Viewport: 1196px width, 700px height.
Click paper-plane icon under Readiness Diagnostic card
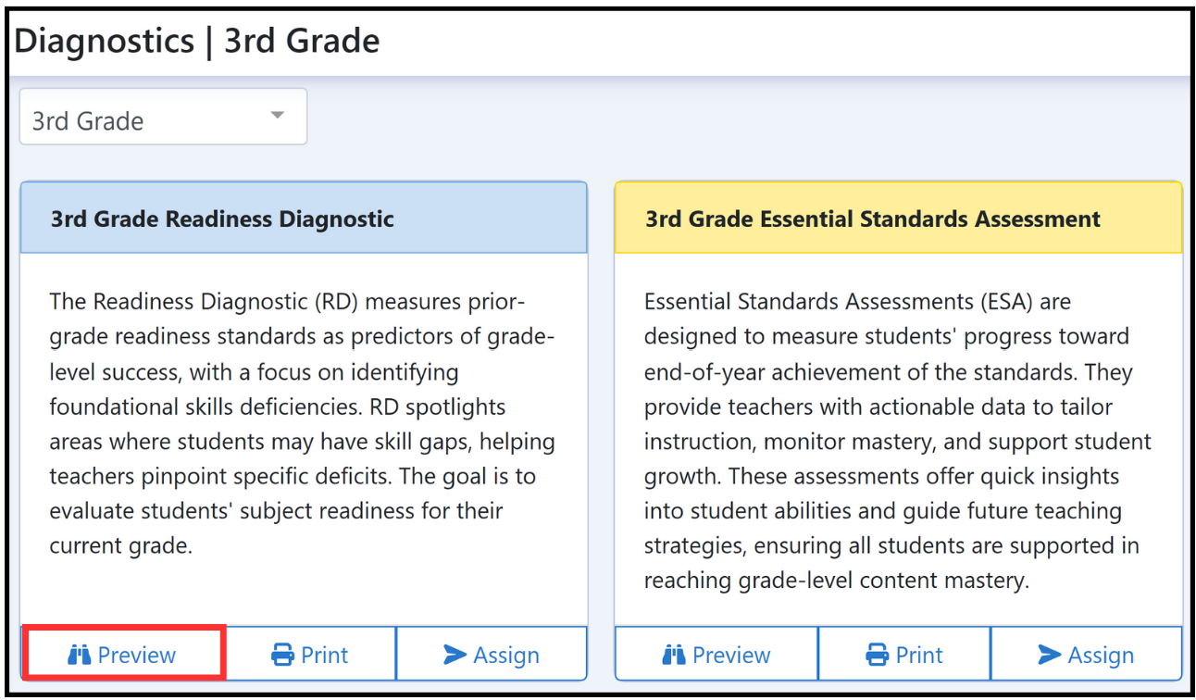(x=455, y=656)
